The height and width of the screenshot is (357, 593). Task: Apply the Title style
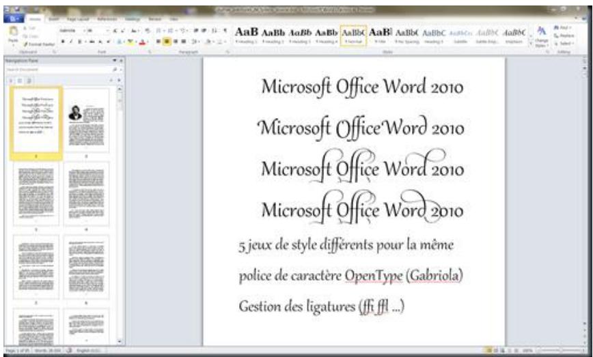pos(380,36)
